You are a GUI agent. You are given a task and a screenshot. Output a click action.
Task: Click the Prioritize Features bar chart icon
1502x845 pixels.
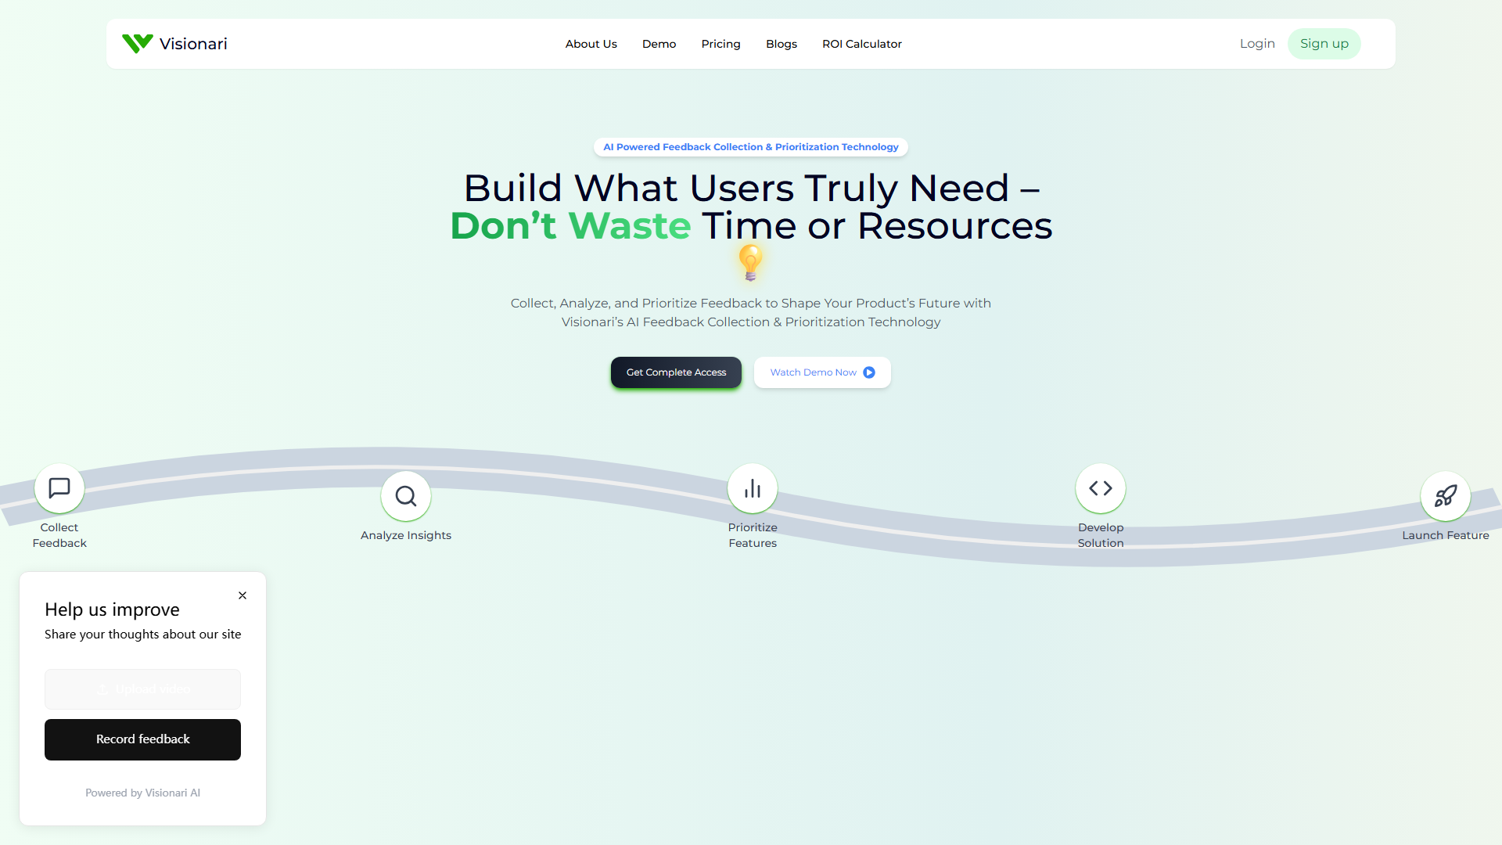753,488
